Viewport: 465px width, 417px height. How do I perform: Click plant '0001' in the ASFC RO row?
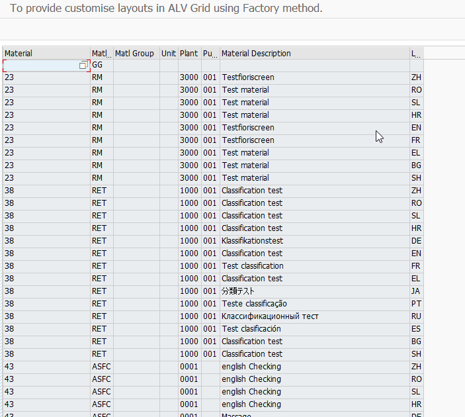tap(190, 379)
